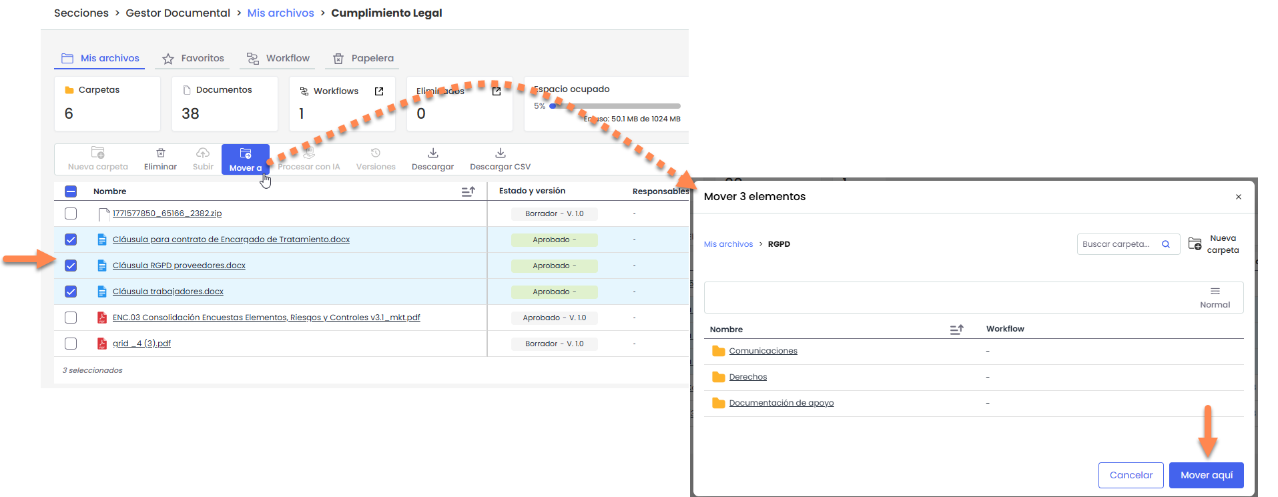Image resolution: width=1278 pixels, height=497 pixels.
Task: Sort folders with dialog sort icon
Action: (x=956, y=330)
